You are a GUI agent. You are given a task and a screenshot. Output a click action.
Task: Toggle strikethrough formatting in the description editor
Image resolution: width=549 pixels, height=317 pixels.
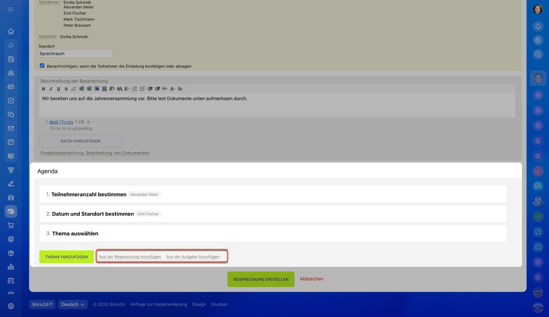66,89
